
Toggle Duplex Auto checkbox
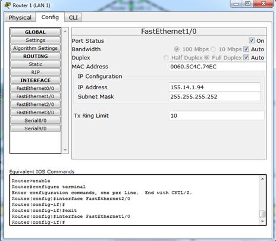(x=246, y=58)
